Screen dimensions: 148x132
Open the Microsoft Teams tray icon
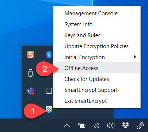click(31, 91)
